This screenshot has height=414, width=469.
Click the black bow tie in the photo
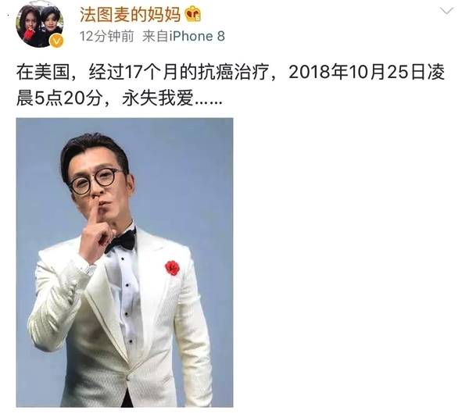point(121,240)
